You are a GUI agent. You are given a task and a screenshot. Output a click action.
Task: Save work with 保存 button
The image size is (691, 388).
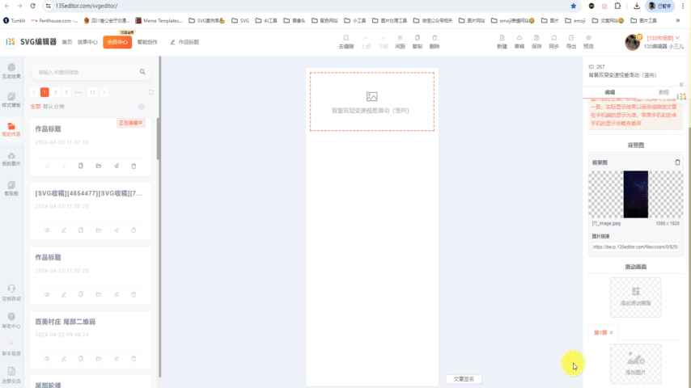[536, 42]
